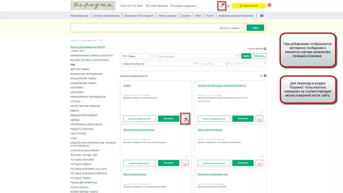The image size is (343, 193).
Task: Open the hamburger menu in navigation bar
Action: click(x=262, y=16)
